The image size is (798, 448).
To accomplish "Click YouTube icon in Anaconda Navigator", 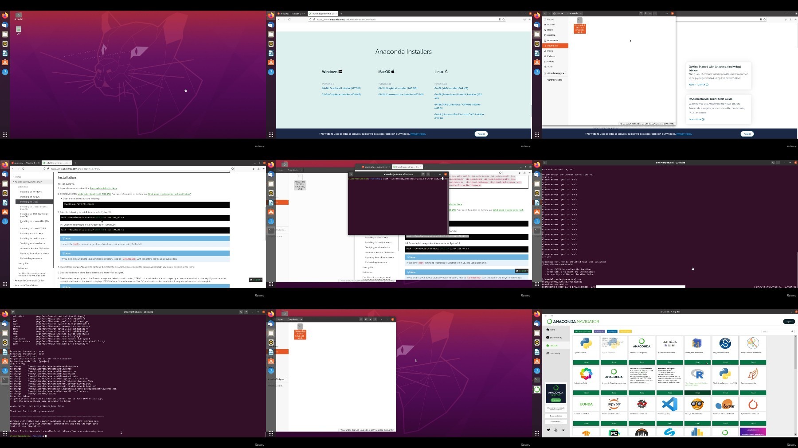I will [556, 430].
